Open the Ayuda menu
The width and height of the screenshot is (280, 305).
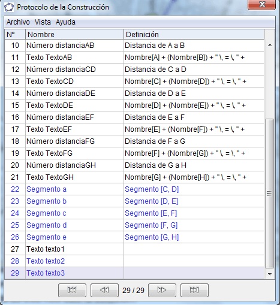[x=65, y=22]
